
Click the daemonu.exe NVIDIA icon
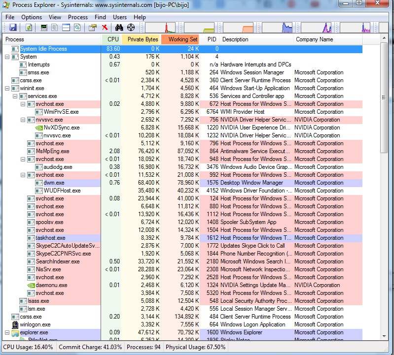[31, 285]
